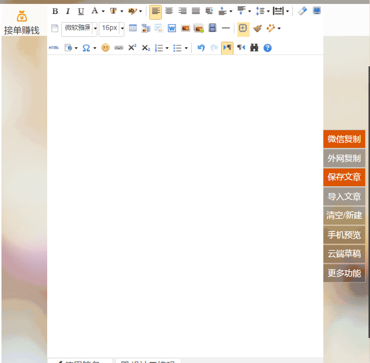Insert a table
Image resolution: width=370 pixels, height=363 pixels.
coord(133,28)
